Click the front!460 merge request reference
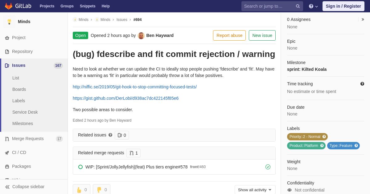Viewport: 370px width, 194px height. [x=198, y=167]
